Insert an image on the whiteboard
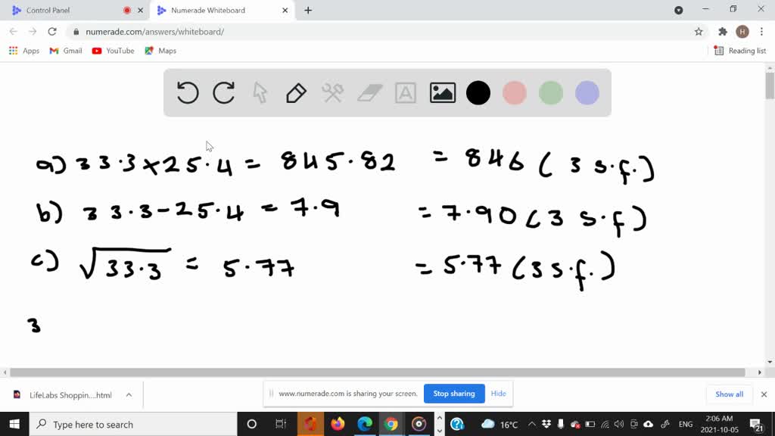Screen dimensions: 775x436 pyautogui.click(x=442, y=92)
